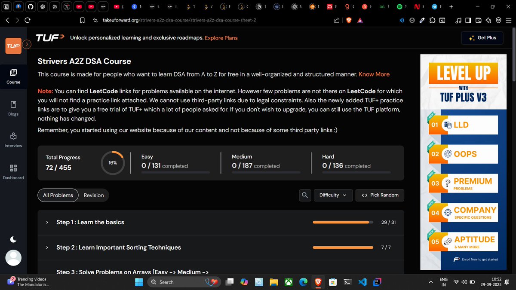Open the Windows Start menu
Image resolution: width=516 pixels, height=290 pixels.
tap(139, 282)
